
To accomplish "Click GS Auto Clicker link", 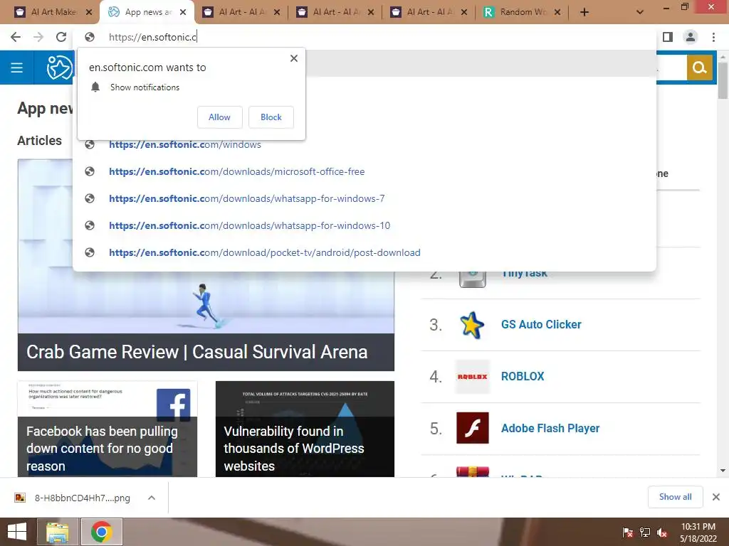I will 541,324.
